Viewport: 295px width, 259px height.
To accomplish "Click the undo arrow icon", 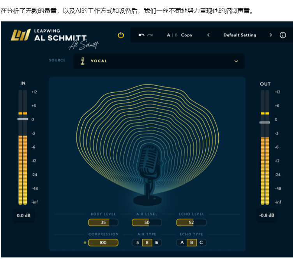I will click(141, 35).
